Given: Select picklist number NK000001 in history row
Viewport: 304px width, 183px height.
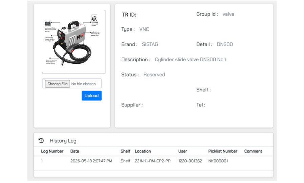Looking at the screenshot, I should click(x=218, y=161).
